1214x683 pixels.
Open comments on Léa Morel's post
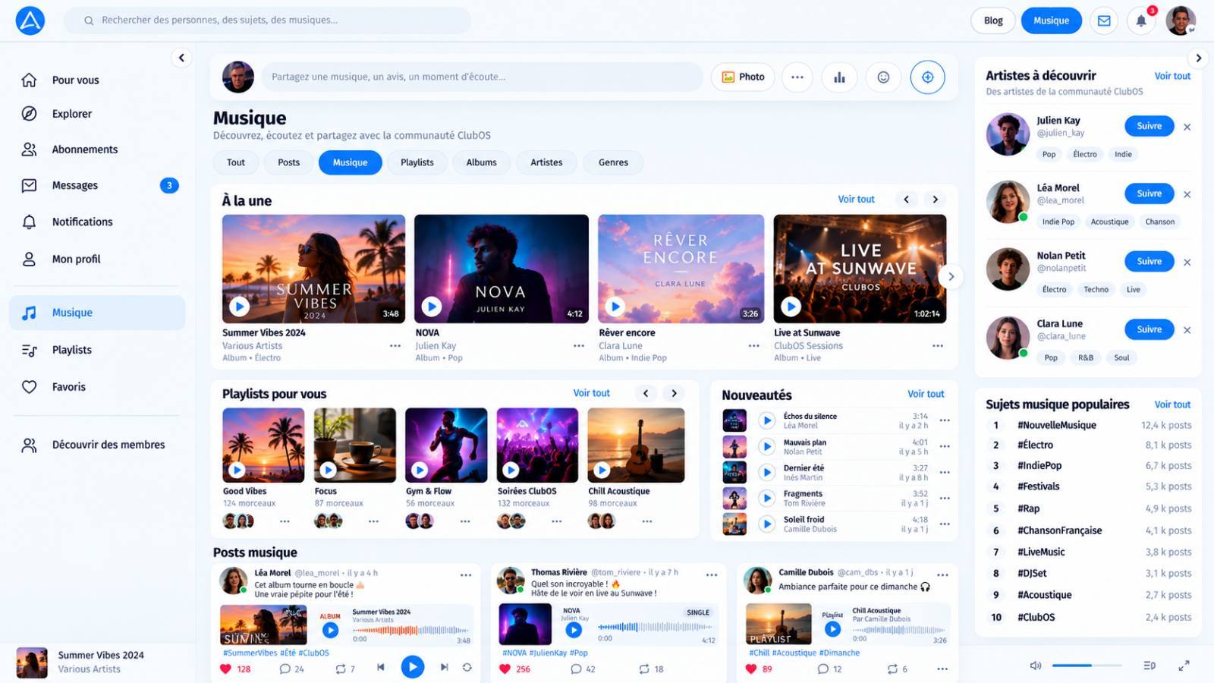click(x=285, y=669)
